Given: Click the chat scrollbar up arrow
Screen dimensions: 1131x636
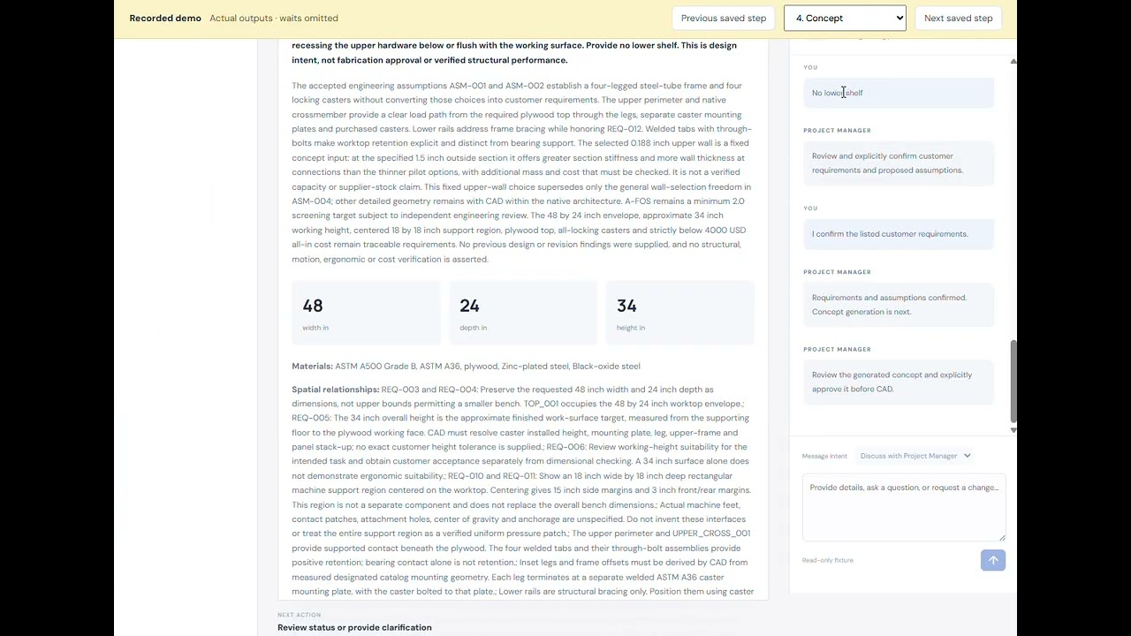Looking at the screenshot, I should [1013, 61].
